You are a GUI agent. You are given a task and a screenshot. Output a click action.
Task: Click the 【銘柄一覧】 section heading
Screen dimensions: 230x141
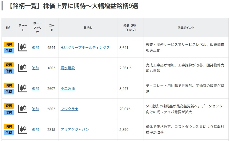point(73,6)
